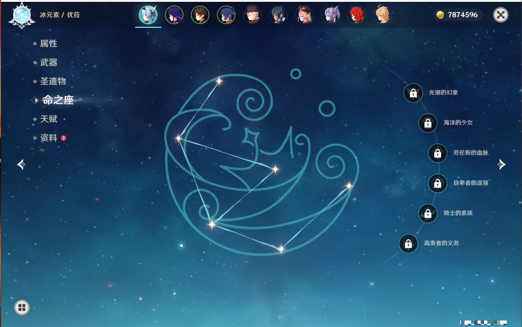522x327 pixels.
Task: Select Aether's blond-haired avatar
Action: 382,15
